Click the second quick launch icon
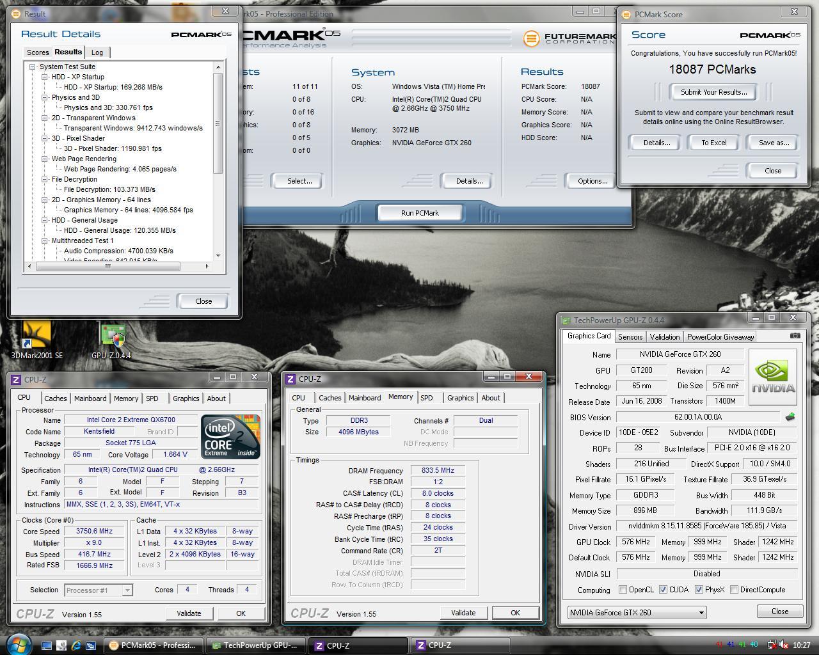Image resolution: width=819 pixels, height=655 pixels. 61,645
